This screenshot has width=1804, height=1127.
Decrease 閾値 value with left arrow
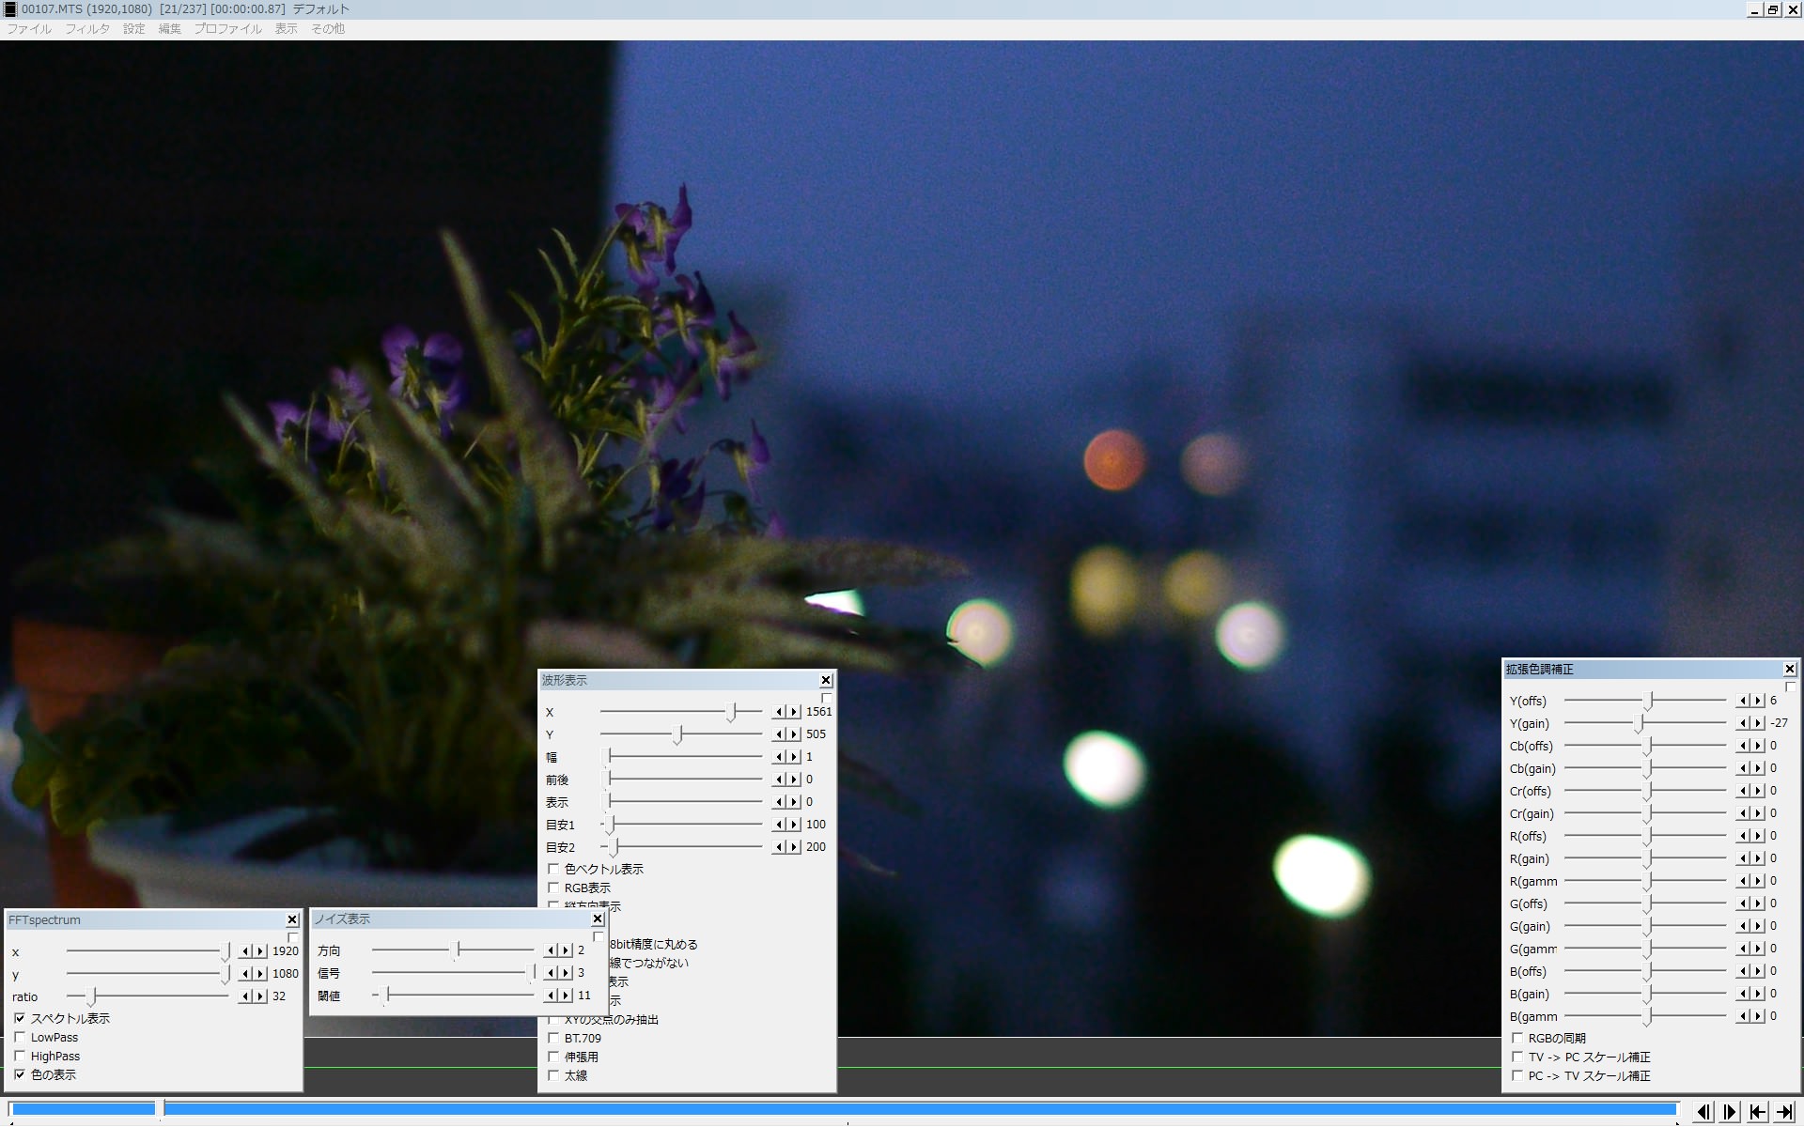pos(552,996)
